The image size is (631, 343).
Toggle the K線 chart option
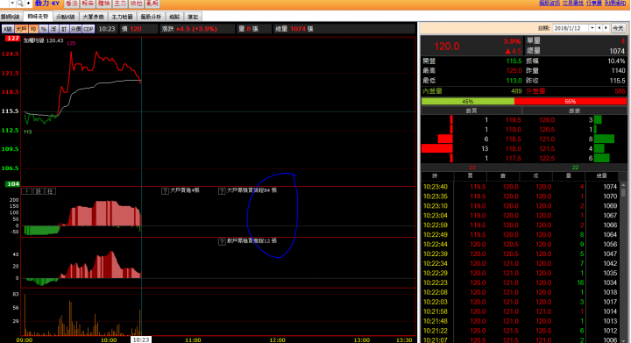coord(8,29)
